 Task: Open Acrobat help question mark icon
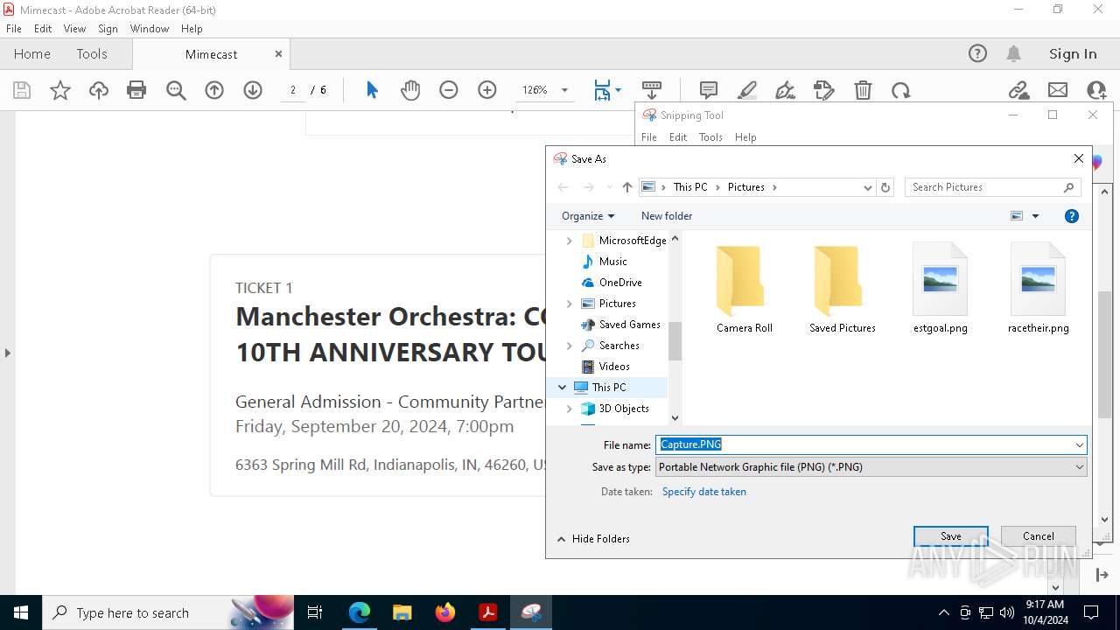977,53
